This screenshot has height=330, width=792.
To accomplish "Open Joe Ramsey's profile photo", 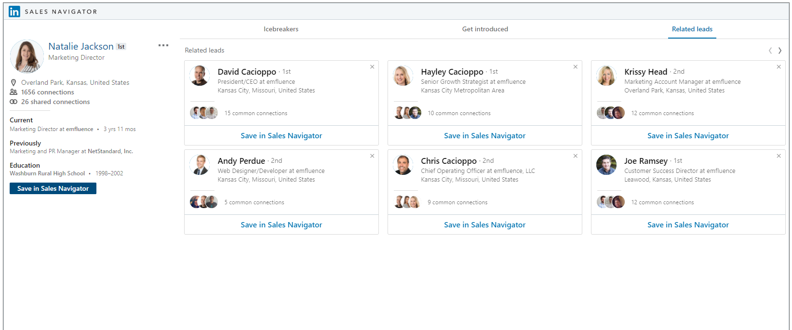I will pyautogui.click(x=606, y=165).
